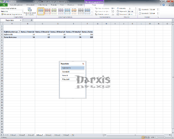This screenshot has width=174, height=139.
Task: Switch to Widok ribbon tab
Action: 80,5
